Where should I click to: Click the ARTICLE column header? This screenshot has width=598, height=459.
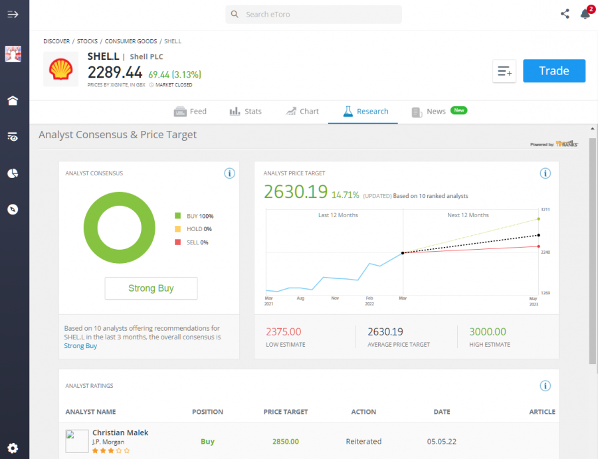click(x=542, y=412)
